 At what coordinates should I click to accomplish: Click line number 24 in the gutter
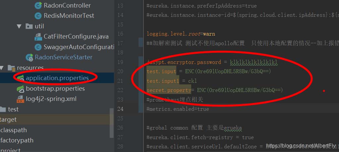(x=120, y=109)
